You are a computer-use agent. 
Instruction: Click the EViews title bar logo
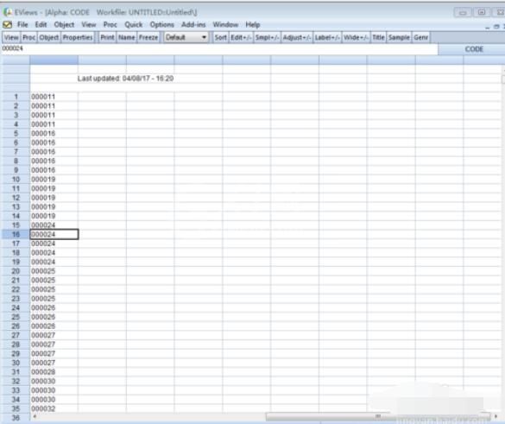(x=8, y=12)
